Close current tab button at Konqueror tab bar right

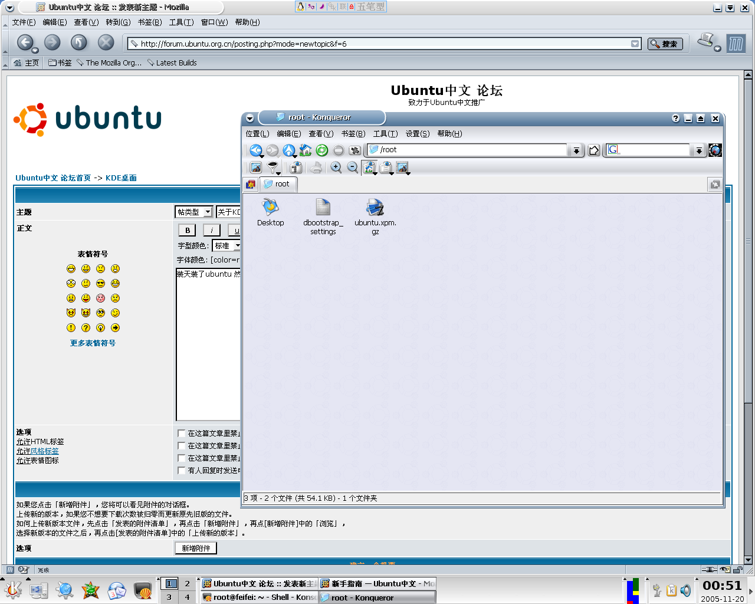(715, 185)
